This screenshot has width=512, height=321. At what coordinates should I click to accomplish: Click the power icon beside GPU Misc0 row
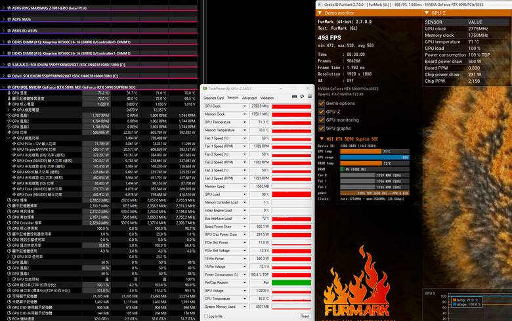tap(14, 172)
